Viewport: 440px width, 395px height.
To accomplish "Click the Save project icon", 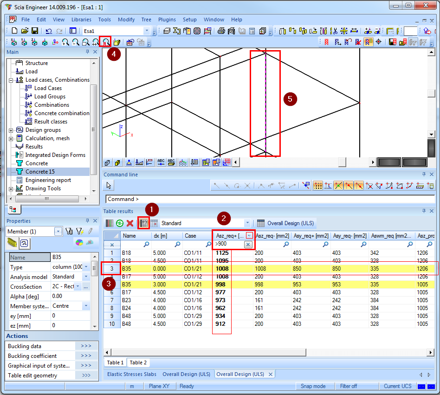I will (34, 31).
